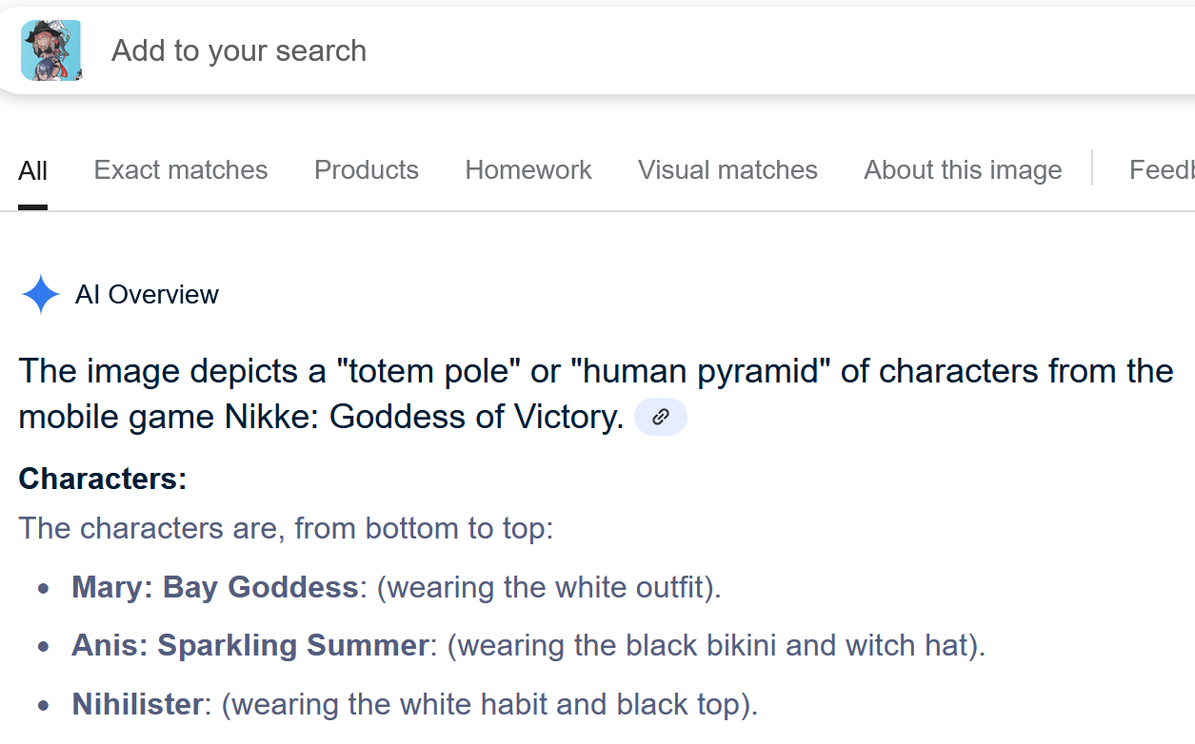Click the partially visible Feedback link
This screenshot has height=744, width=1195.
pyautogui.click(x=1162, y=170)
